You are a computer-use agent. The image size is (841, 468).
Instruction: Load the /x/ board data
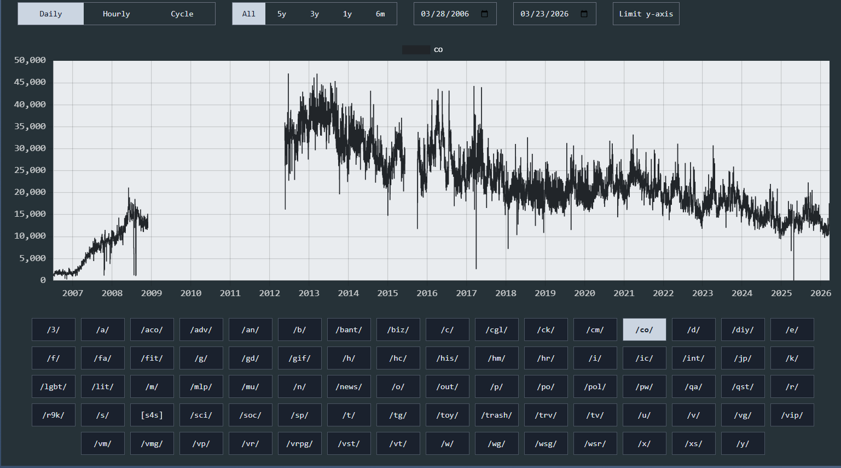[645, 443]
